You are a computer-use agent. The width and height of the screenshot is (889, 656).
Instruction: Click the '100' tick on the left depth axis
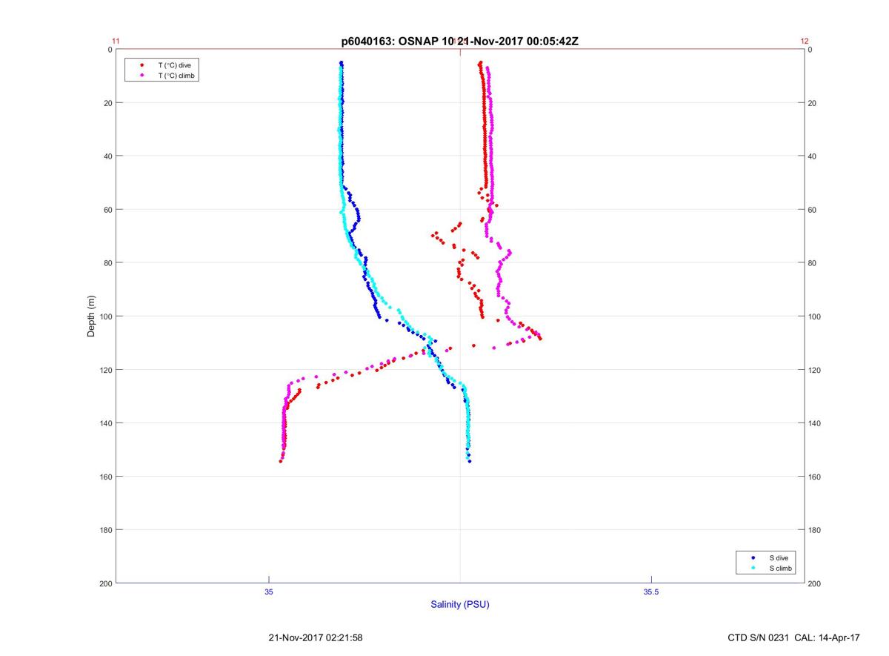coord(105,317)
